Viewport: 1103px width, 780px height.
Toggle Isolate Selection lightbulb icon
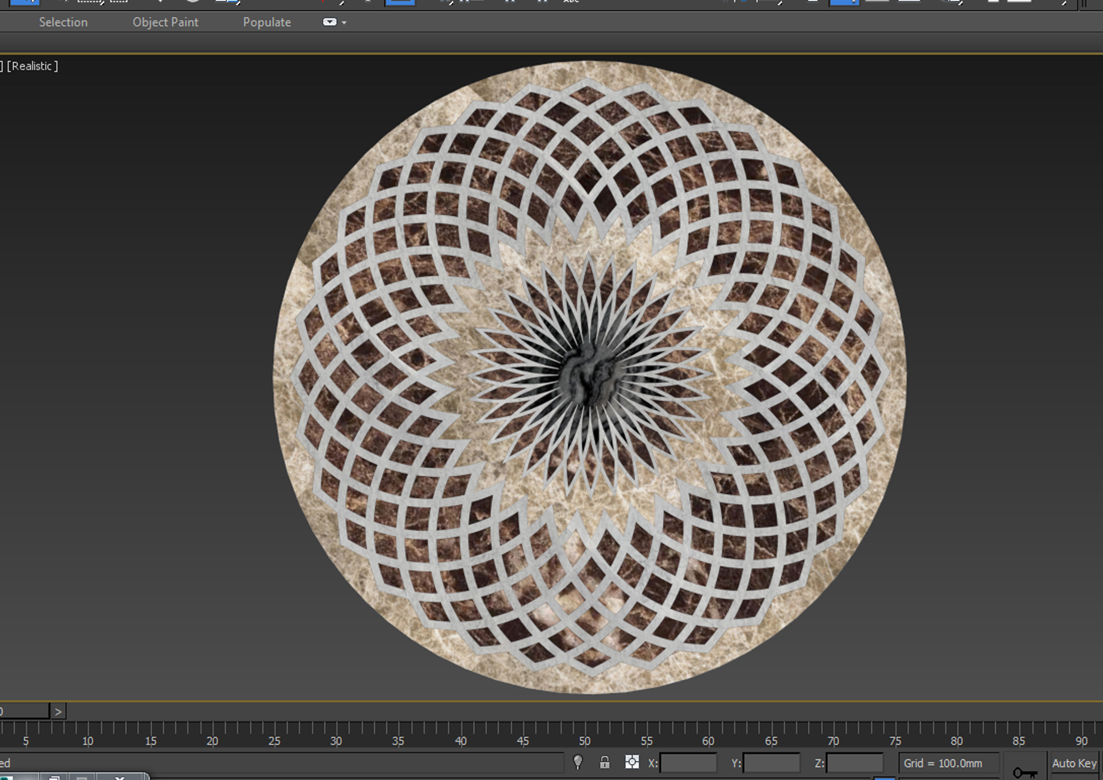click(578, 762)
